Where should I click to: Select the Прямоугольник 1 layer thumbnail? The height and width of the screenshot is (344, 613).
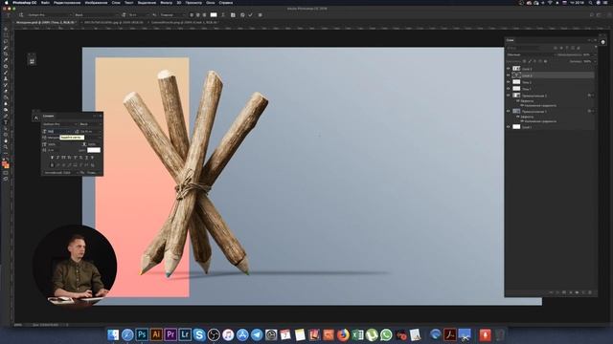(x=516, y=111)
